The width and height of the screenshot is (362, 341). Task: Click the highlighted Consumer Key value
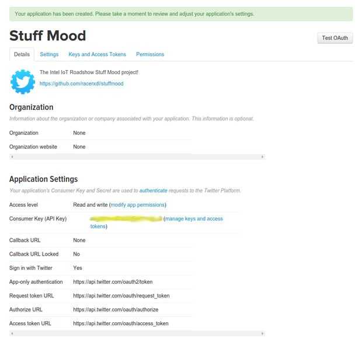126,219
